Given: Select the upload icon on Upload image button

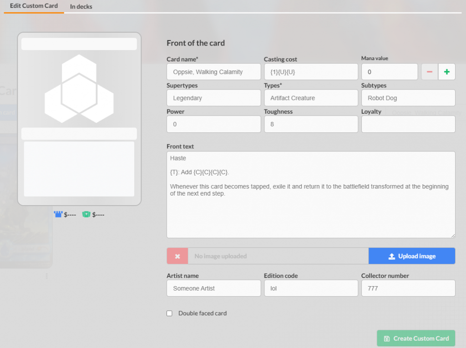Looking at the screenshot, I should pyautogui.click(x=391, y=256).
